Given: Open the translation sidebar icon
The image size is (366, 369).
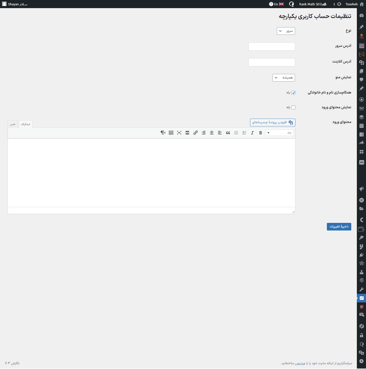Looking at the screenshot, I should click(x=361, y=352).
